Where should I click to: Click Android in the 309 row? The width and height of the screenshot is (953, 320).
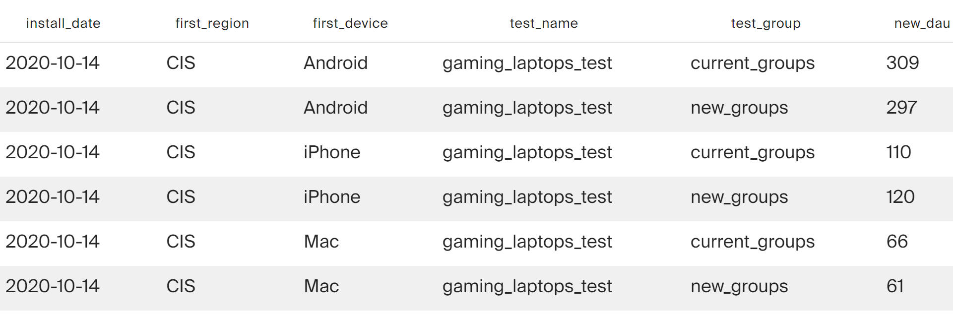tap(335, 63)
